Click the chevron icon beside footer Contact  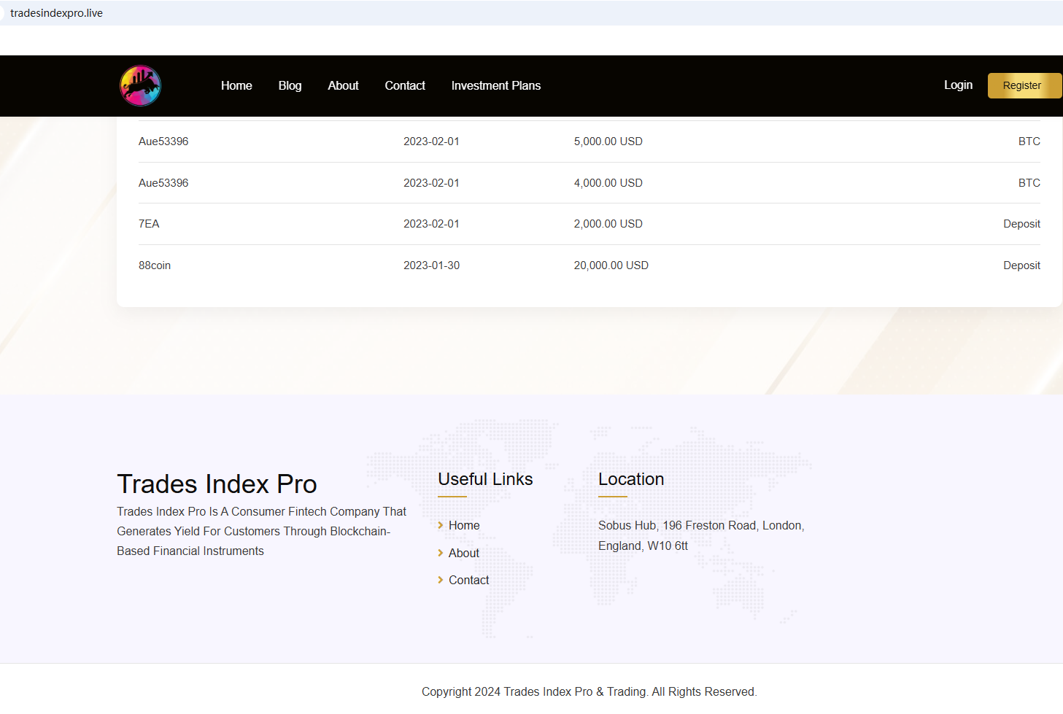tap(441, 581)
